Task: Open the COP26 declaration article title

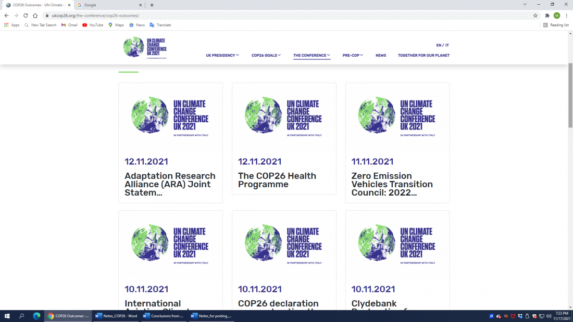Action: point(278,306)
